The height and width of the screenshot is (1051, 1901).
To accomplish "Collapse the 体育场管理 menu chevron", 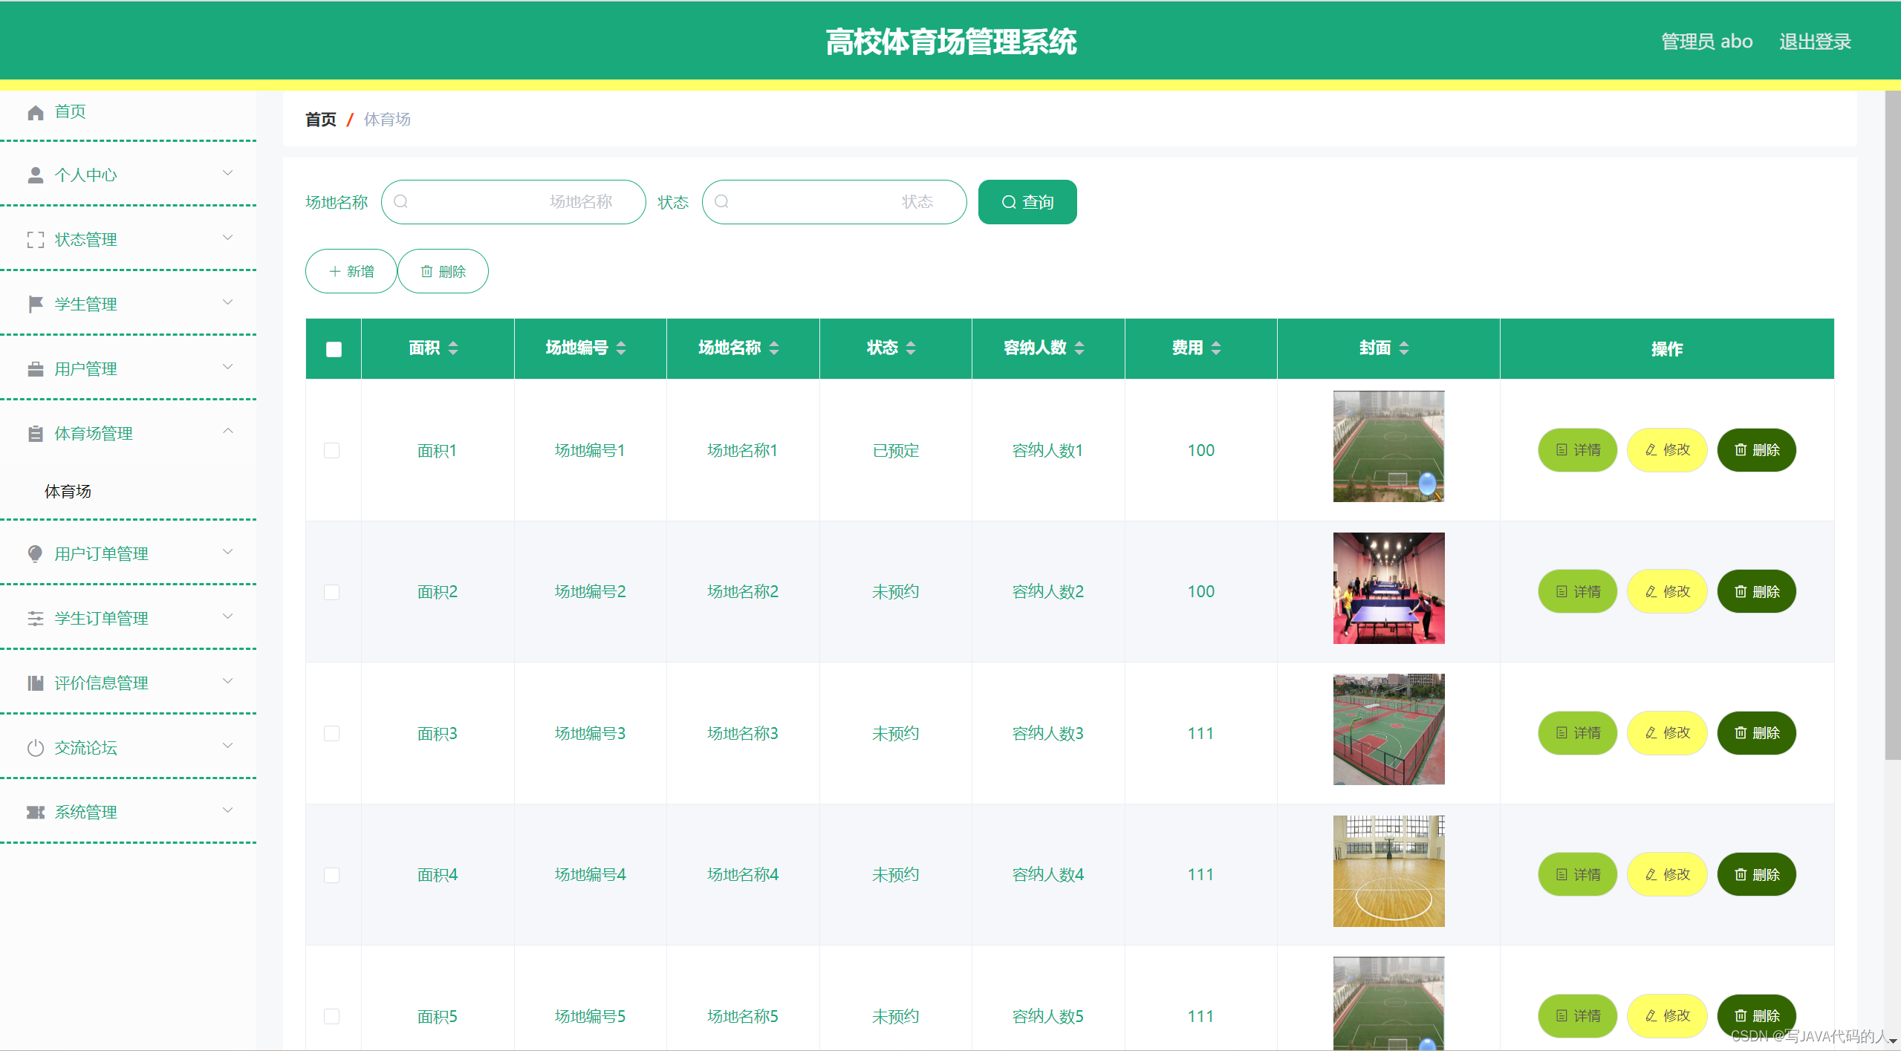I will (x=228, y=431).
